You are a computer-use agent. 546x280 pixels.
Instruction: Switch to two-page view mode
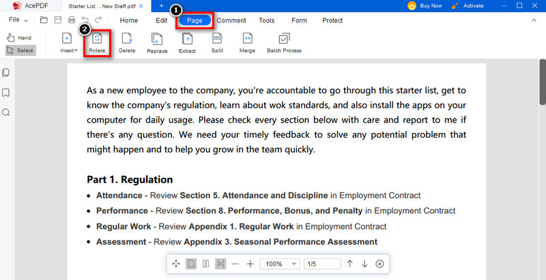(x=205, y=264)
